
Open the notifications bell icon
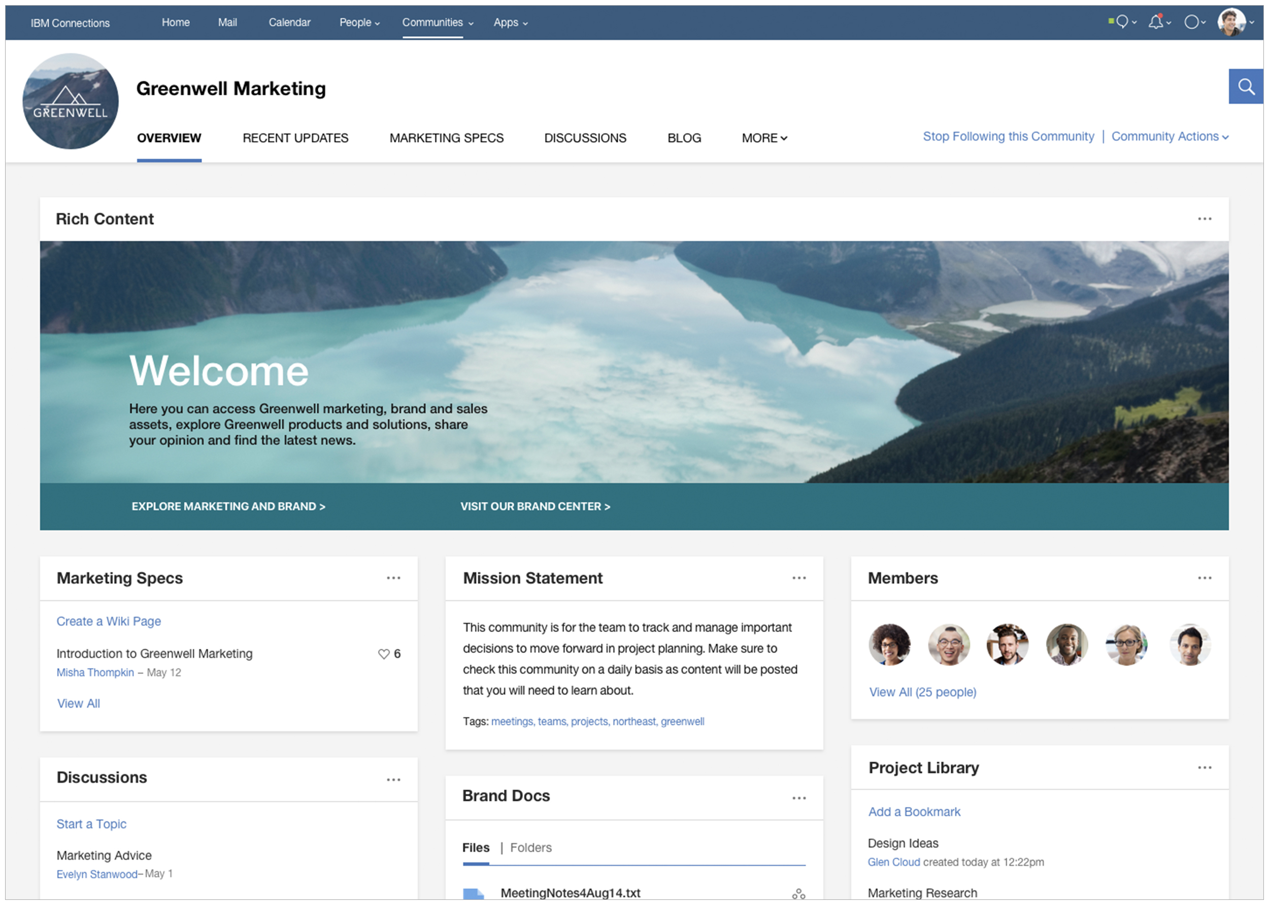pyautogui.click(x=1156, y=22)
